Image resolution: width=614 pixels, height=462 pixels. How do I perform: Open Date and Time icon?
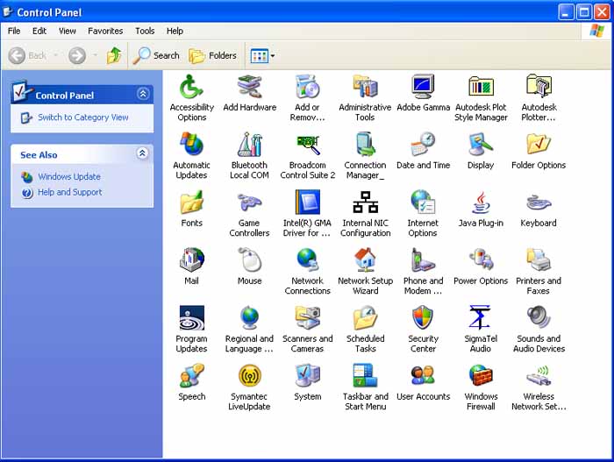pyautogui.click(x=423, y=144)
